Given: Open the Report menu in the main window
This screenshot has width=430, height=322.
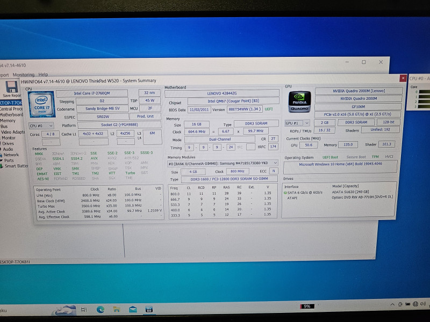Looking at the screenshot, I should (x=4, y=75).
